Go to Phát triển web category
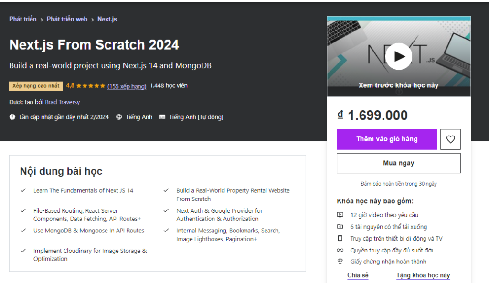The width and height of the screenshot is (489, 283). click(x=67, y=19)
